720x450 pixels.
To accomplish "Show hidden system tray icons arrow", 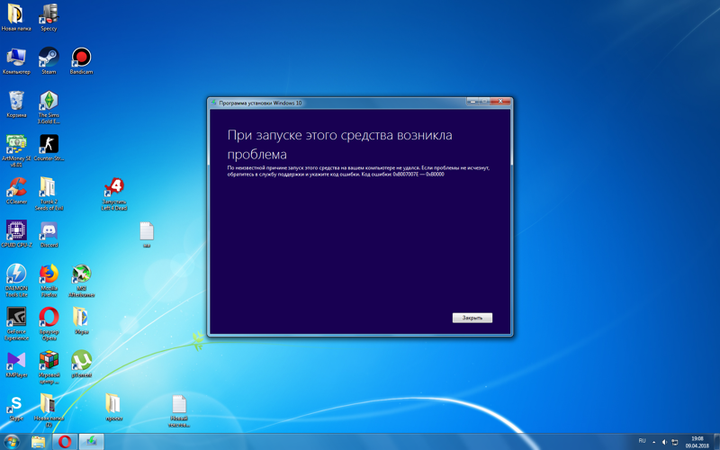I will pyautogui.click(x=654, y=442).
